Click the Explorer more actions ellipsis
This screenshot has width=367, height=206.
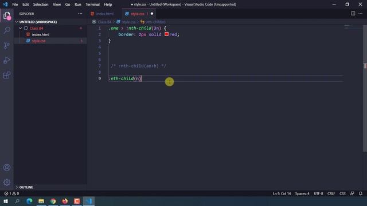point(80,14)
